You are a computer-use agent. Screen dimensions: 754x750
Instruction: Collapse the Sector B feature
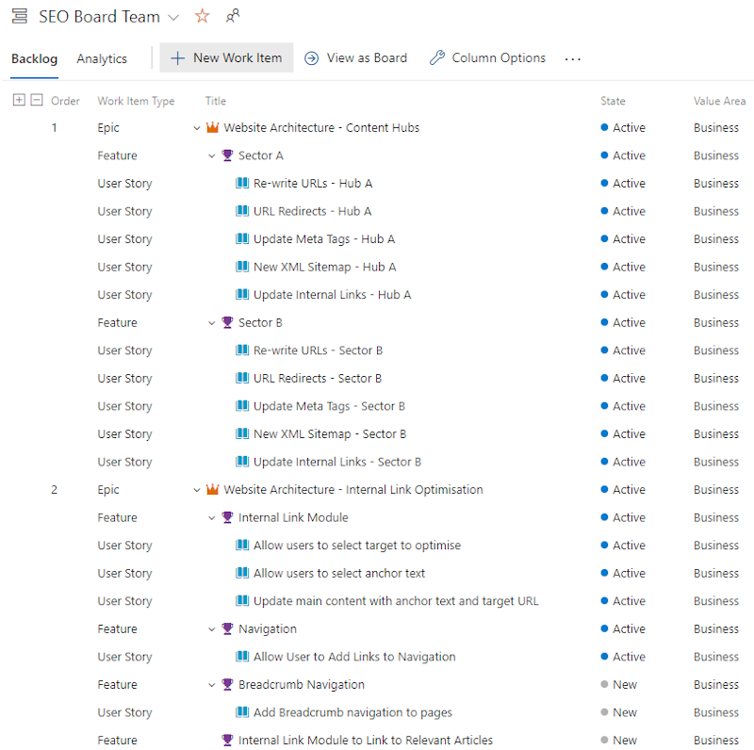212,323
